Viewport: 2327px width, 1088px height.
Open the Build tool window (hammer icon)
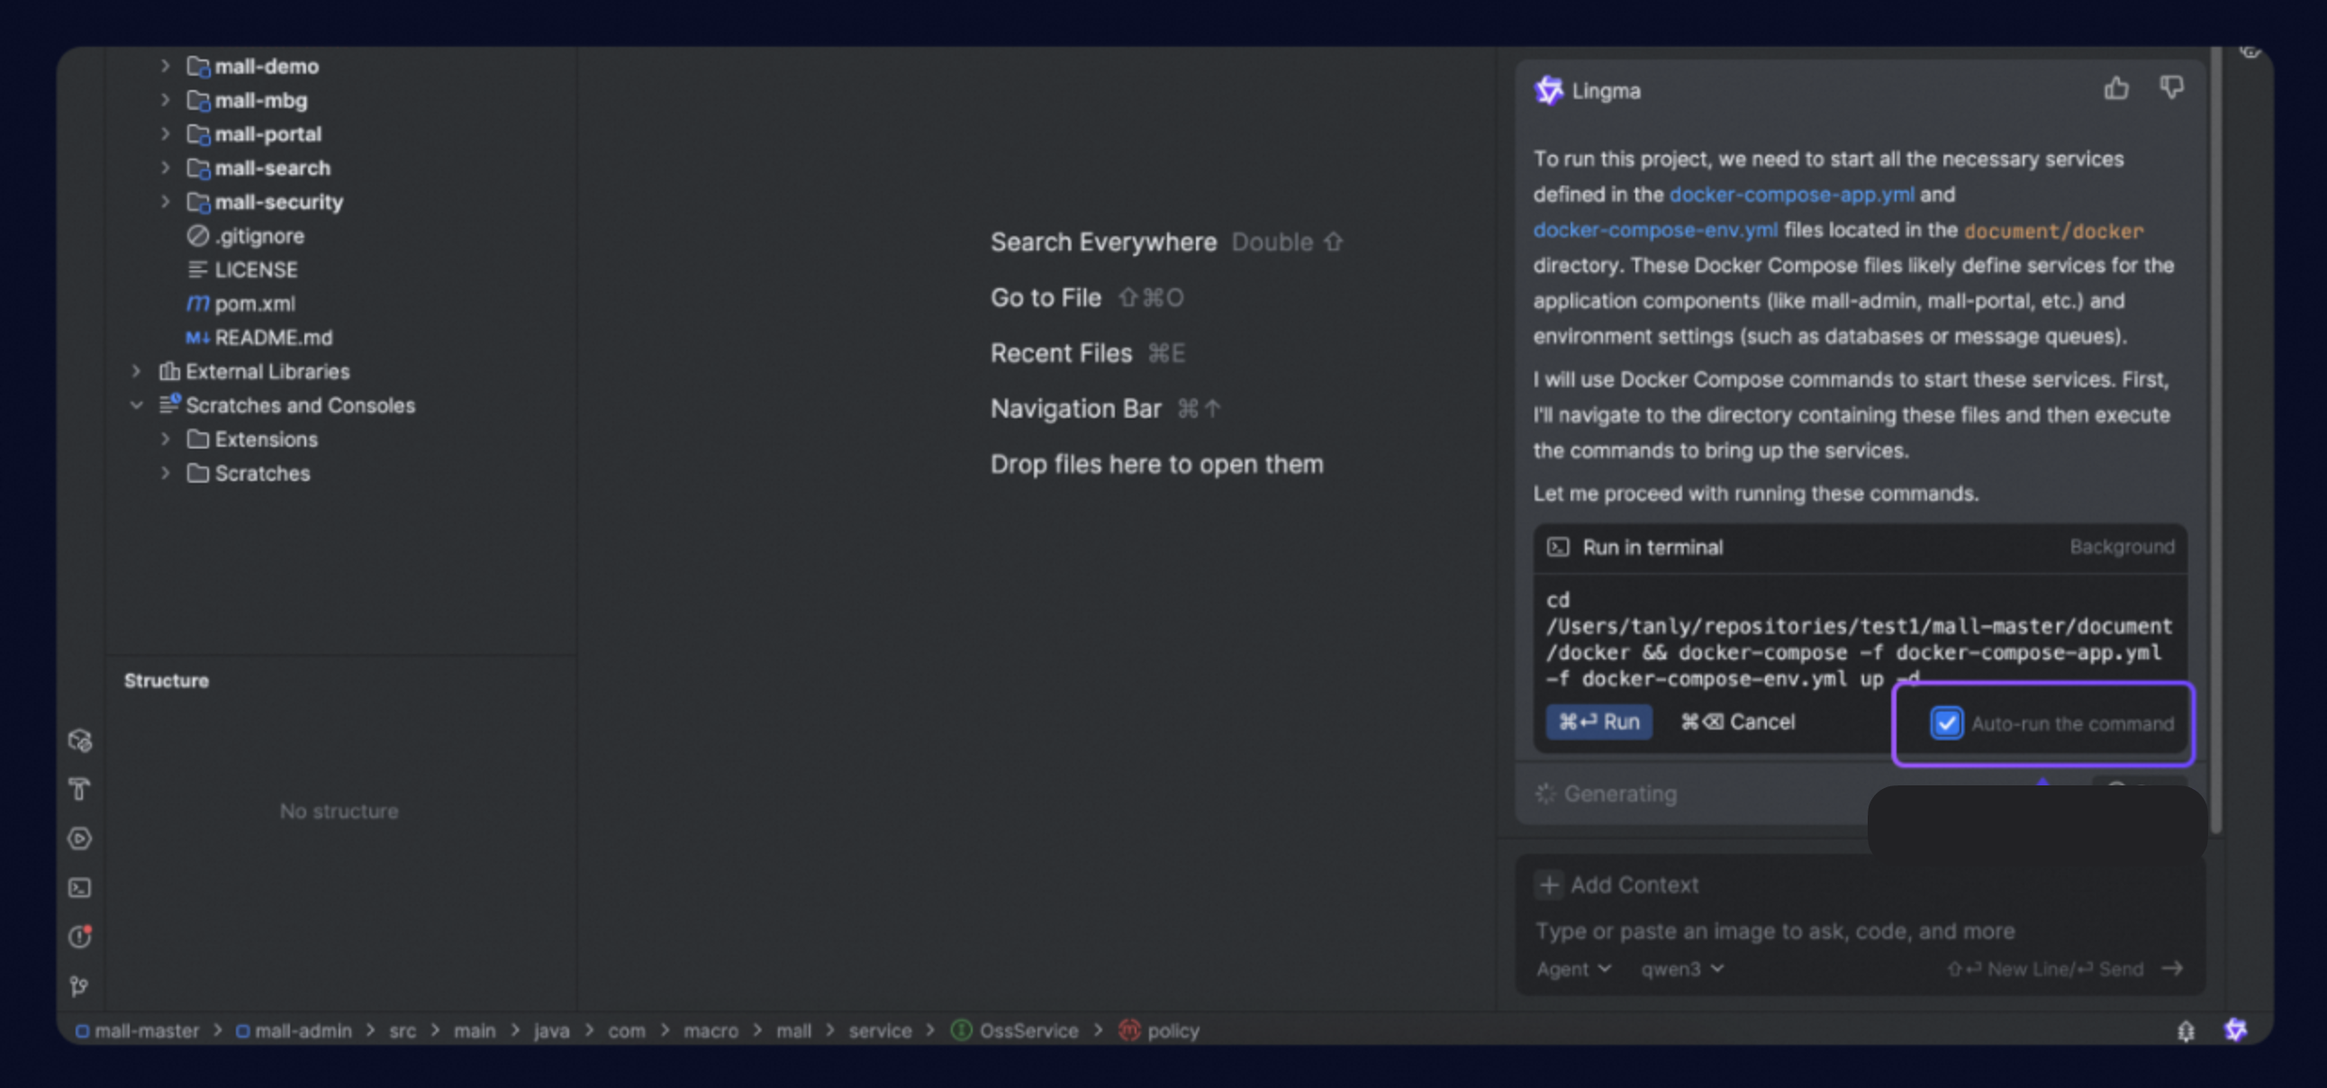click(79, 789)
